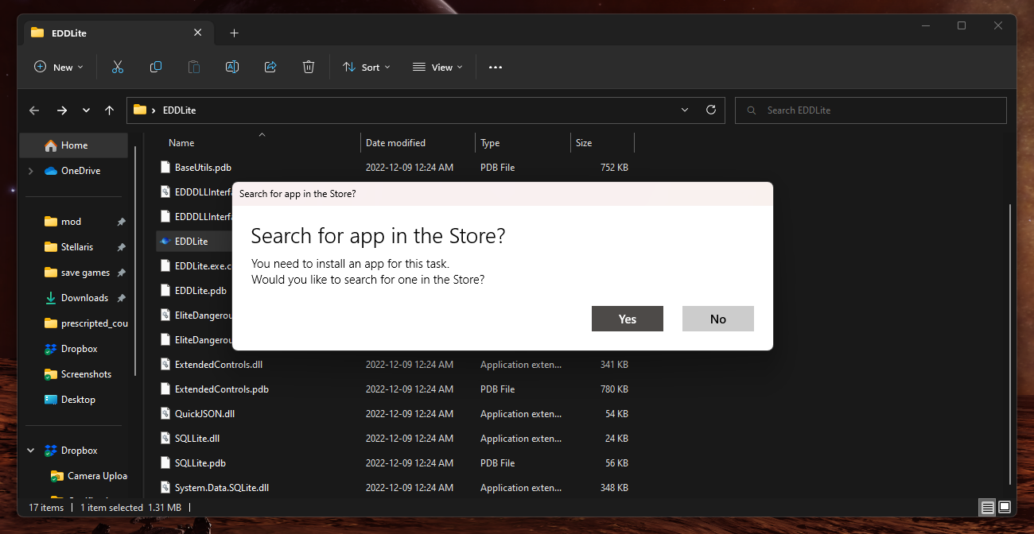
Task: Refresh the EDDLite folder view
Action: [711, 110]
